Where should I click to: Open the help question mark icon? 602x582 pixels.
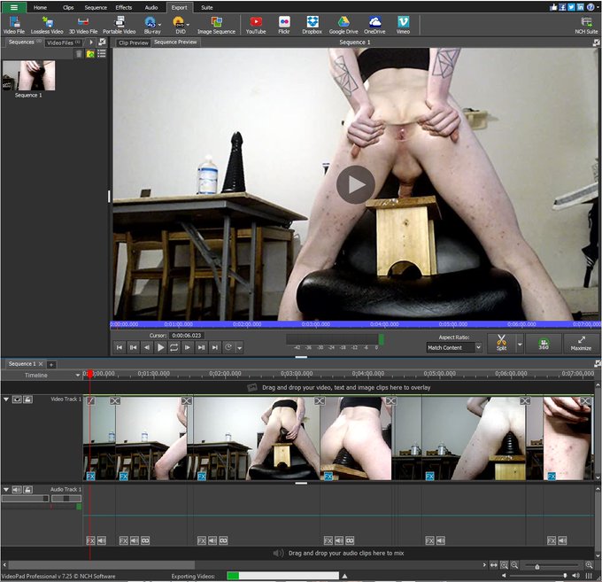pos(590,7)
